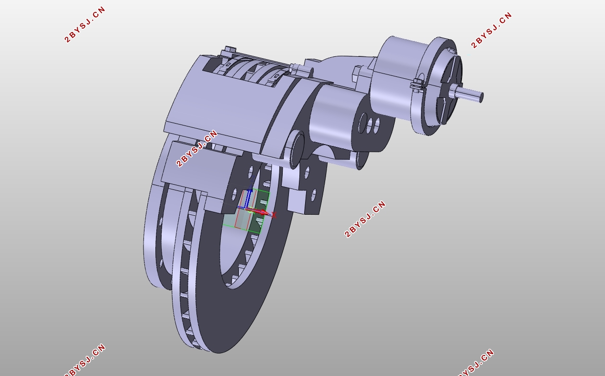The width and height of the screenshot is (605, 376).
Task: Click the top-right 2BYSJ.CN watermark
Action: pyautogui.click(x=492, y=30)
